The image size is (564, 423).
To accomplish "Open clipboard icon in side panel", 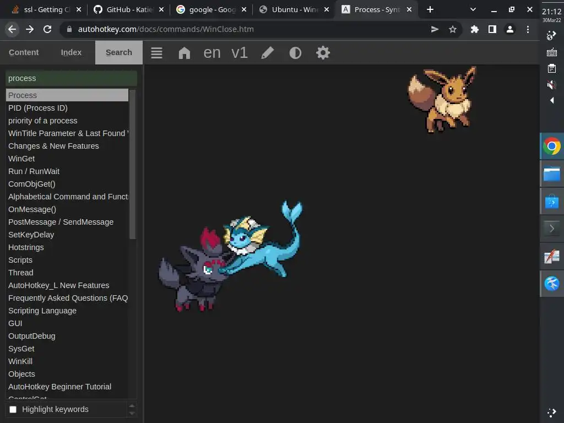I will tap(552, 68).
